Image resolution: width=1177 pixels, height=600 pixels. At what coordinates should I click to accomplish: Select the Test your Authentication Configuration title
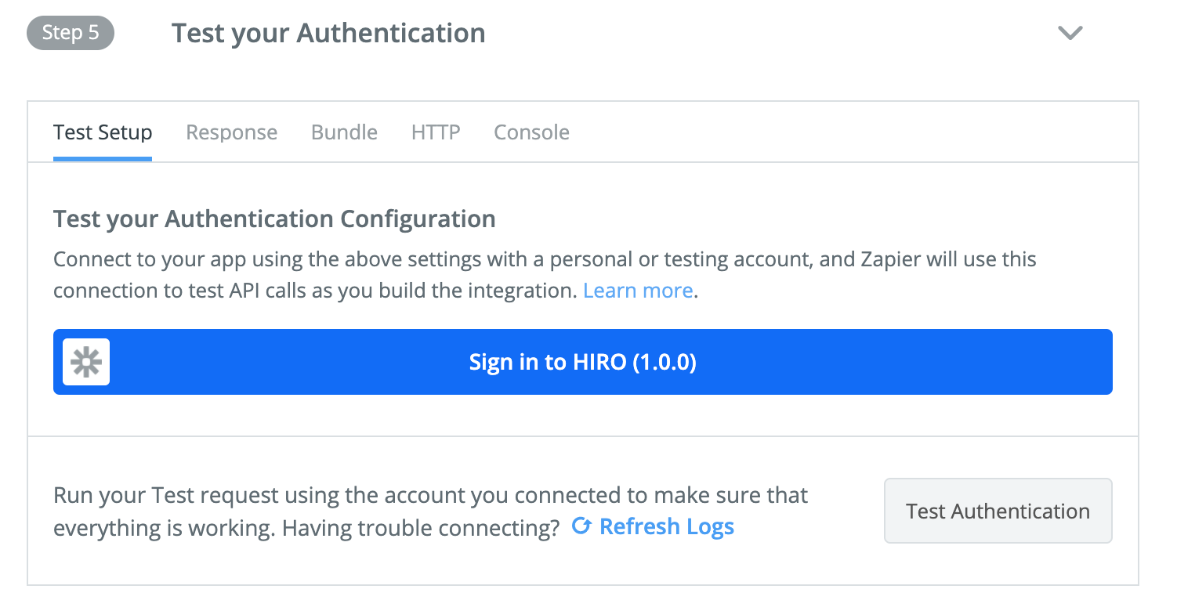[x=274, y=219]
